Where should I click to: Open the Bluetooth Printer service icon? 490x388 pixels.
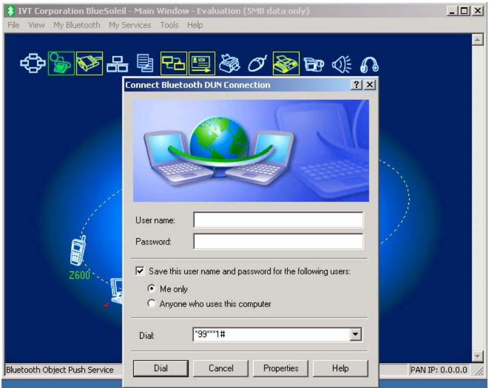(230, 64)
